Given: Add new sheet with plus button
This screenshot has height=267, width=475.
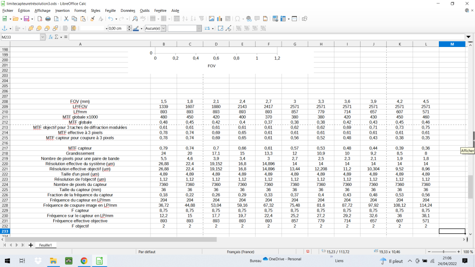Looking at the screenshot, I should (x=31, y=245).
